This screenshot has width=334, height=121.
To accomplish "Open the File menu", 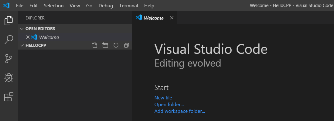I will pos(20,5).
